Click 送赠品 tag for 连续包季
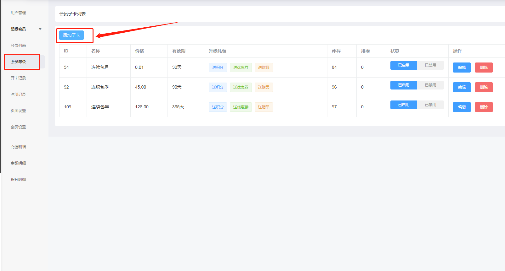Viewport: 505px width, 271px height. (x=264, y=87)
